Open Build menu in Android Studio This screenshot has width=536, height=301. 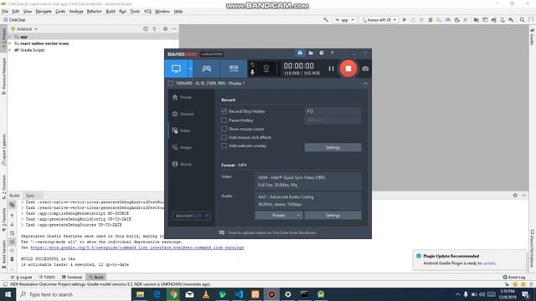tap(111, 11)
